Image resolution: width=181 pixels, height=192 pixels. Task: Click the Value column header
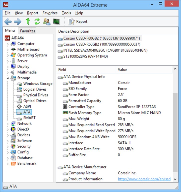click(122, 70)
